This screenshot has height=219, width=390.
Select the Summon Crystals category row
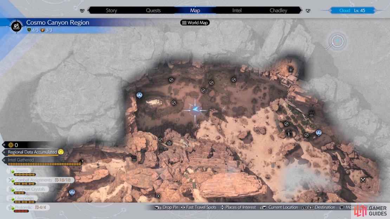27,189
